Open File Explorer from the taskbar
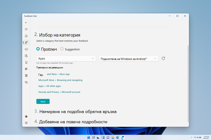 click(113, 138)
